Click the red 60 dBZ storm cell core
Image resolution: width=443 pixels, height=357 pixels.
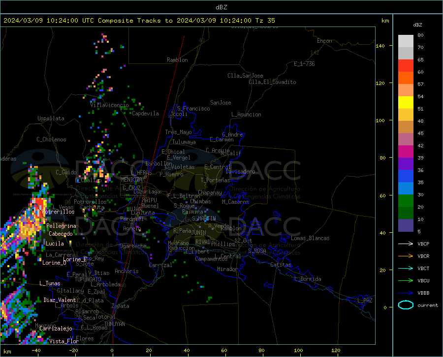[40, 203]
